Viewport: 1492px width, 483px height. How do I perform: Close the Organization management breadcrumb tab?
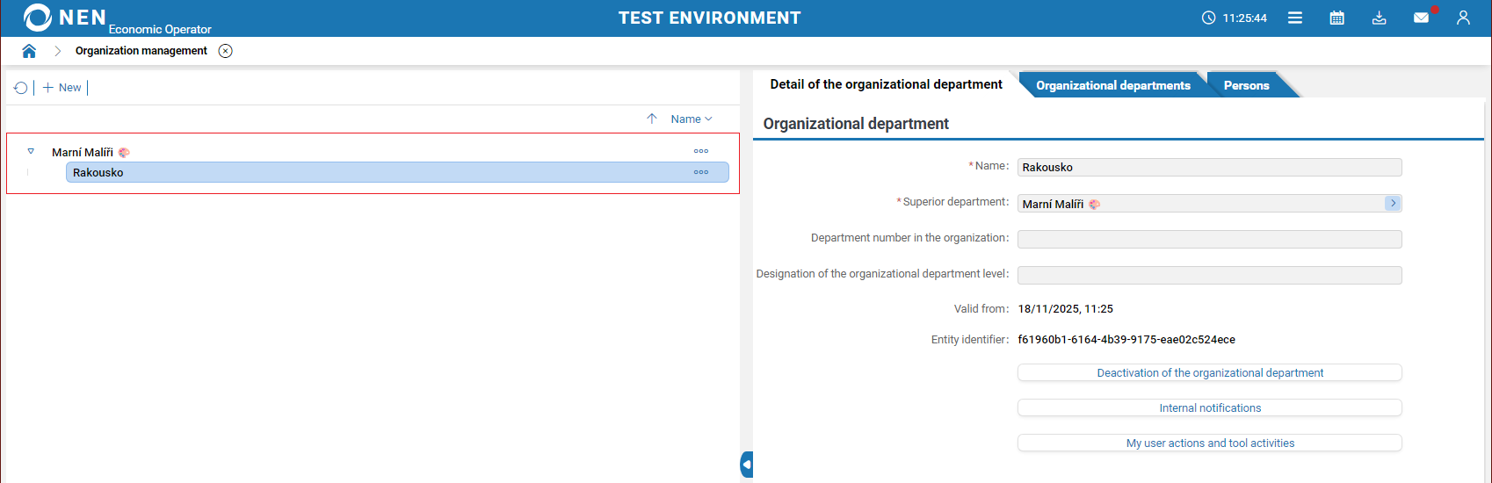pos(226,51)
